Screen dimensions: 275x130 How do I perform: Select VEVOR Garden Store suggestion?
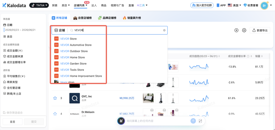pyautogui.click(x=109, y=63)
